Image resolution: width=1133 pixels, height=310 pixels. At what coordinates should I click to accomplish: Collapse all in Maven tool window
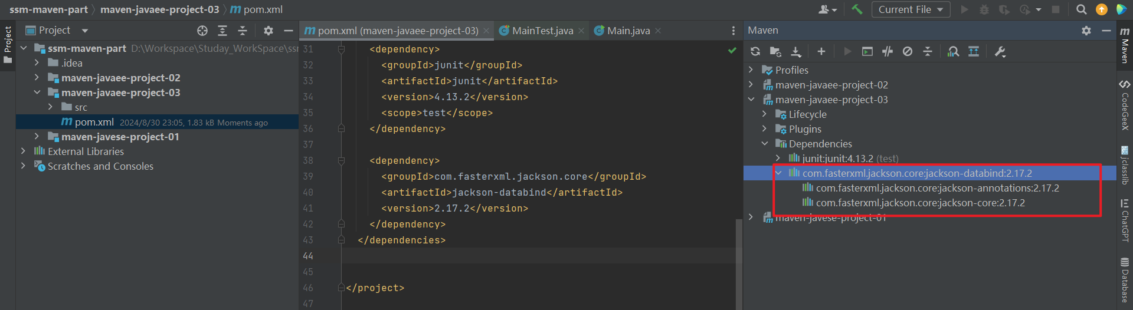click(x=928, y=52)
